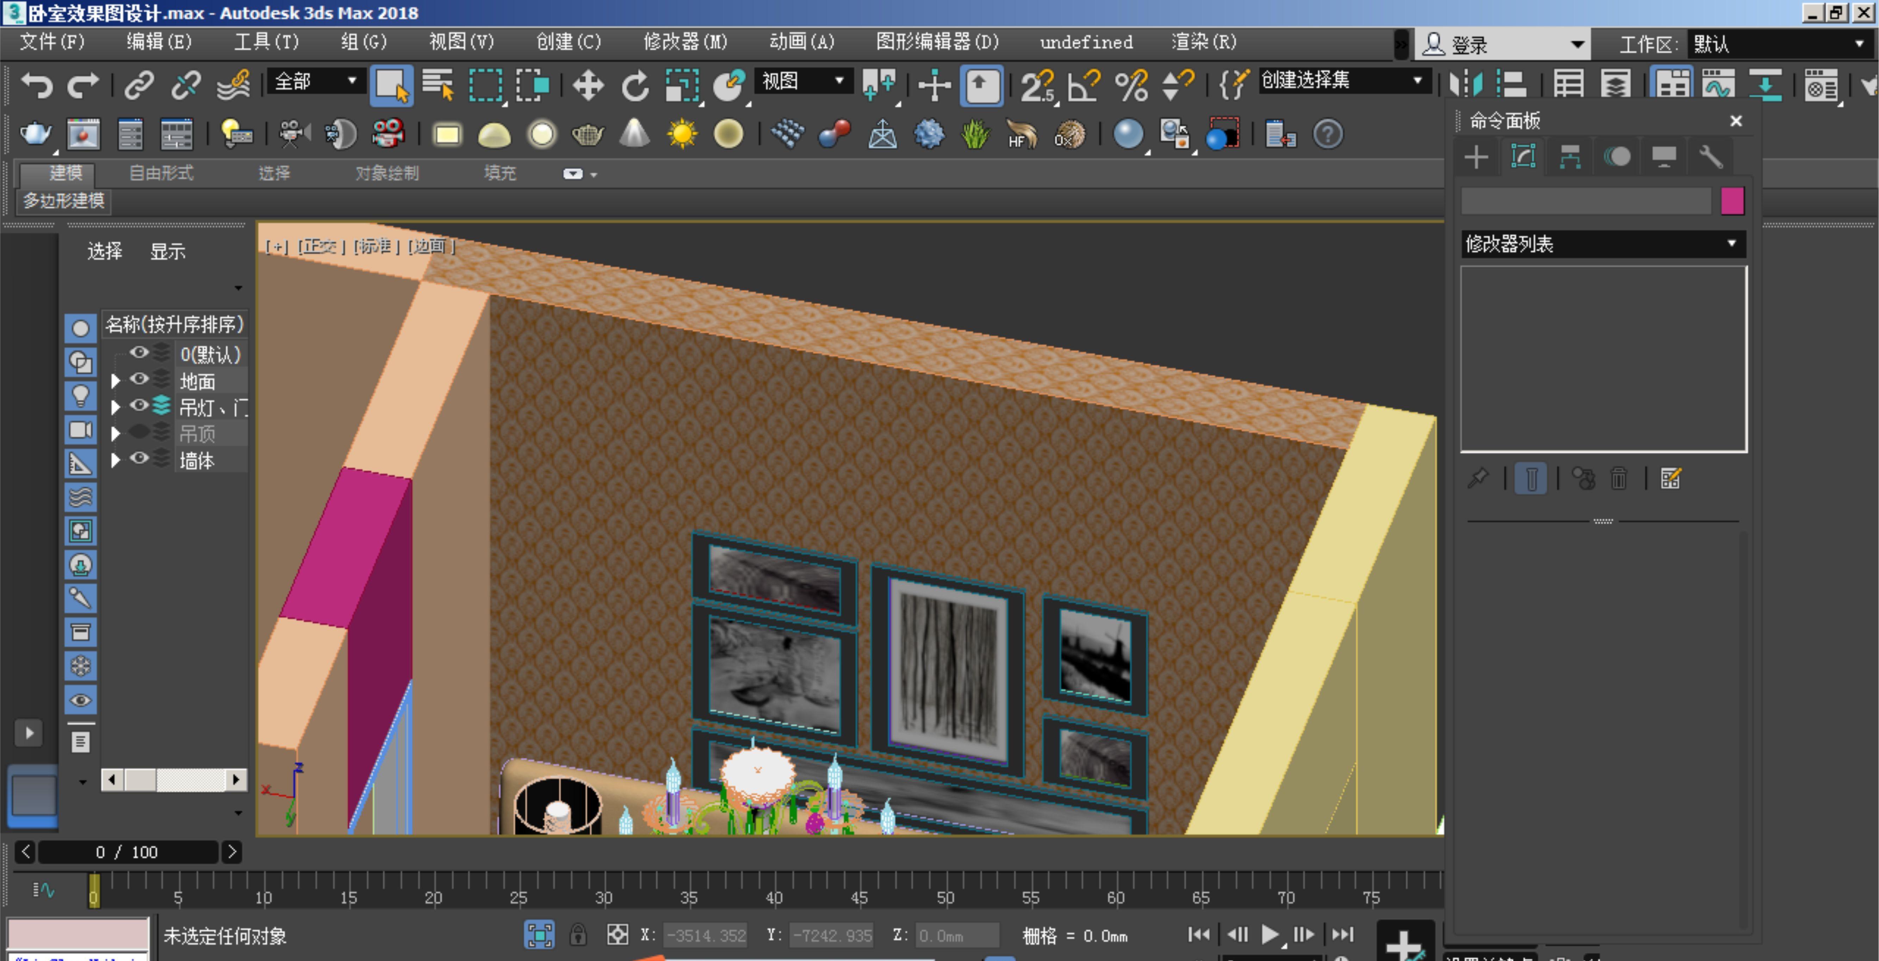
Task: Toggle the Percent Snap icon
Action: pos(1131,85)
